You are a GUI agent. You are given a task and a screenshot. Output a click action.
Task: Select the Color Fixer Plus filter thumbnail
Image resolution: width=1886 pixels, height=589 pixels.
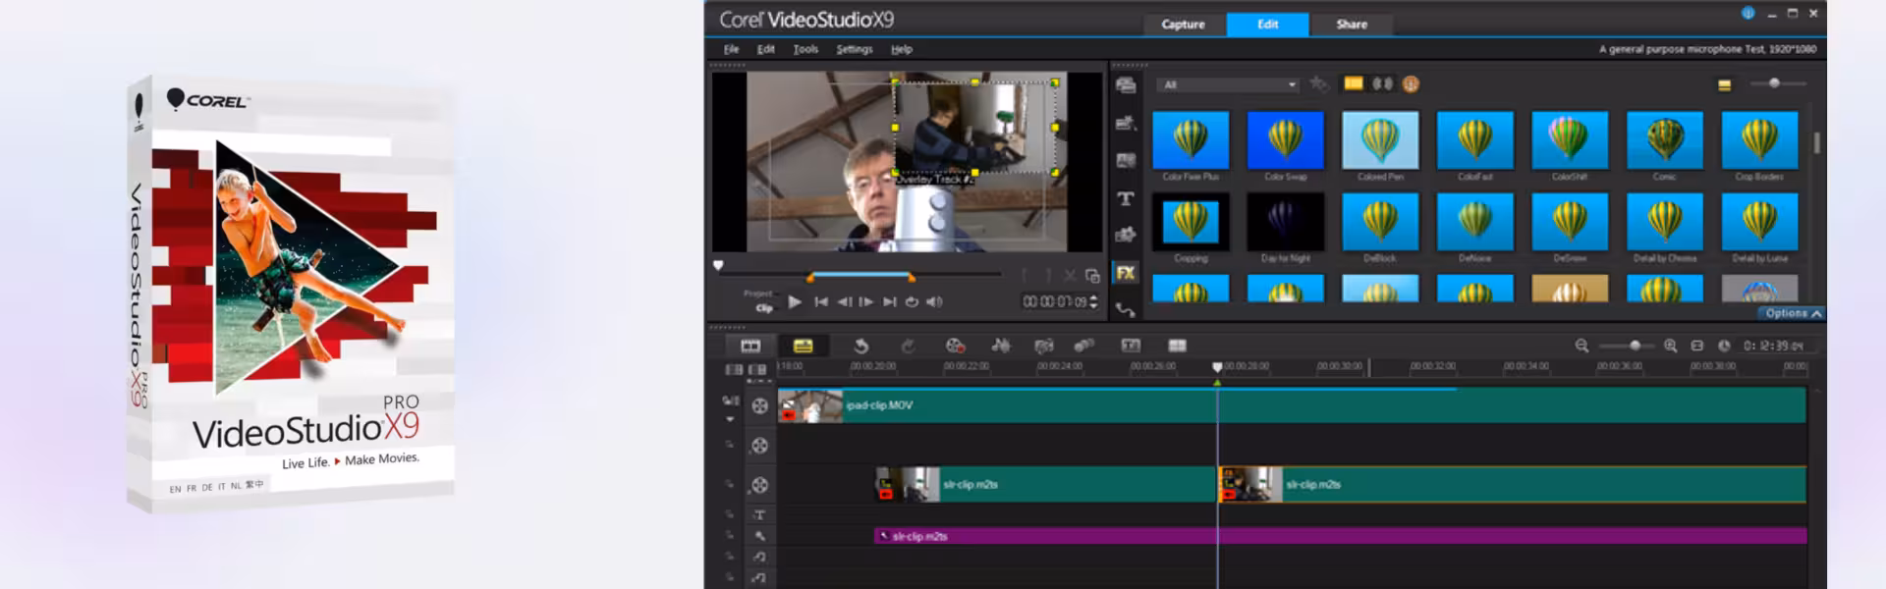(1191, 140)
